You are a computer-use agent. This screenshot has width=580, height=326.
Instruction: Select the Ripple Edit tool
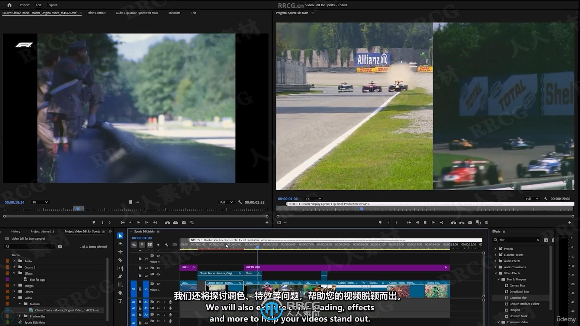120,252
